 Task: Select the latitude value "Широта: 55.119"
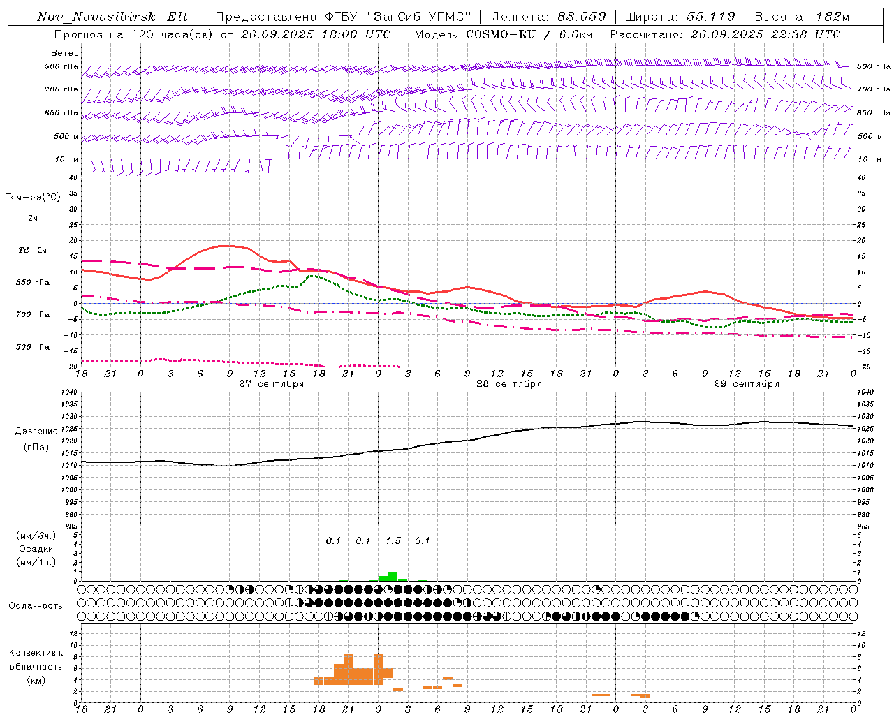pyautogui.click(x=680, y=17)
